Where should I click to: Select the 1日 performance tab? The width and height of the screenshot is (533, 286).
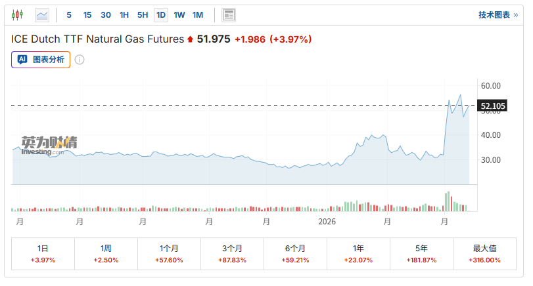43,254
